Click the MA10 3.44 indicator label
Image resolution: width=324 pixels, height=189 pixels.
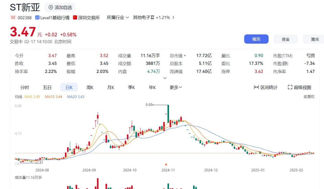click(54, 97)
